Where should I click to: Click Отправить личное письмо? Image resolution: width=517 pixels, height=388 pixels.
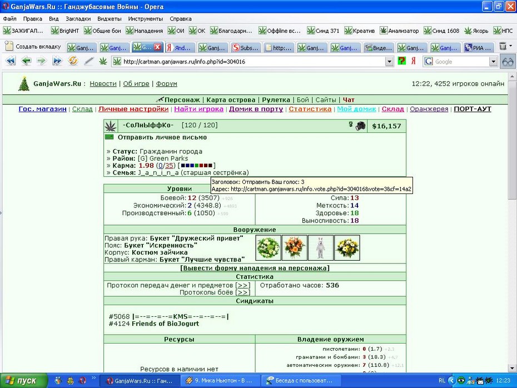pyautogui.click(x=162, y=137)
